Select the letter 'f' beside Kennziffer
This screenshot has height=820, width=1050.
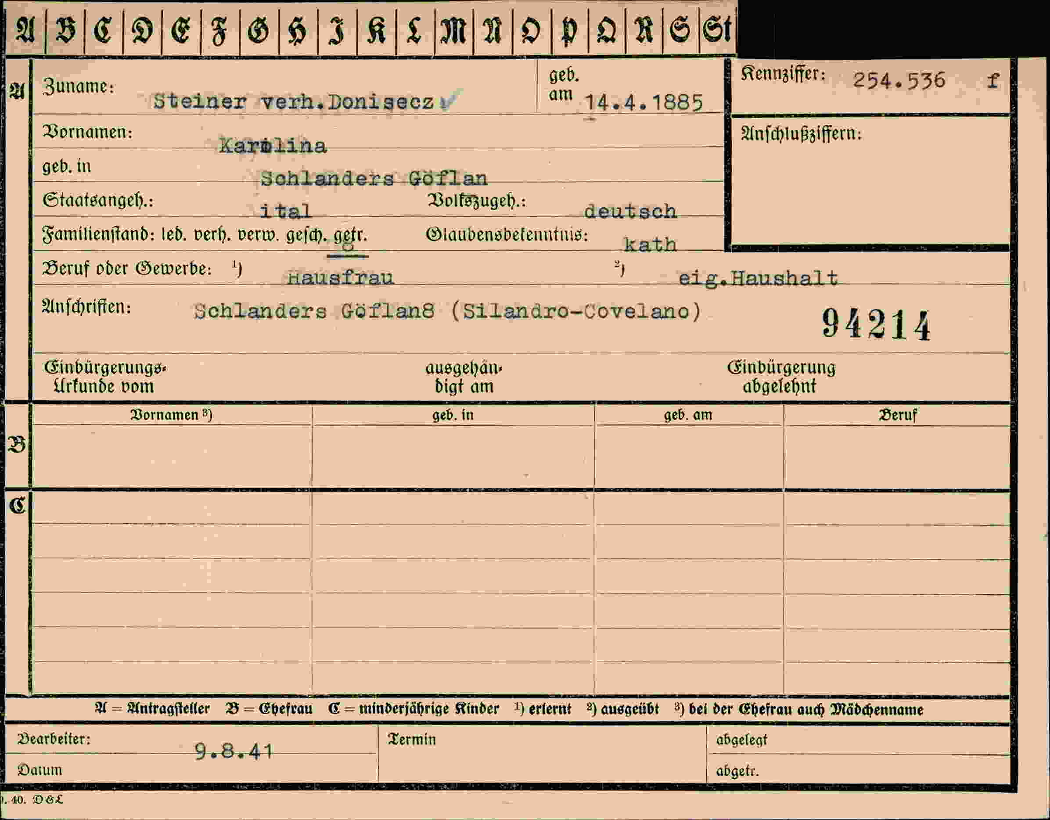[992, 80]
